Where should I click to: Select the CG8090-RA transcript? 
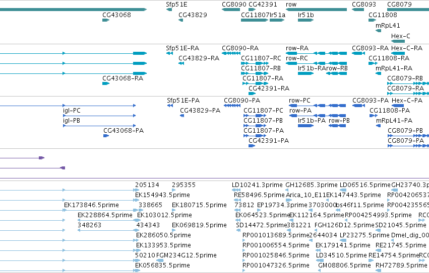231,53
